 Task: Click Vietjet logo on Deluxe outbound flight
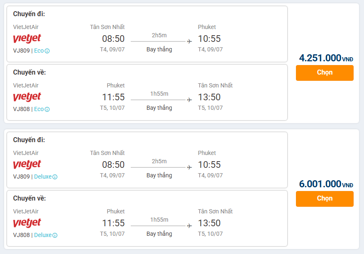pyautogui.click(x=27, y=165)
